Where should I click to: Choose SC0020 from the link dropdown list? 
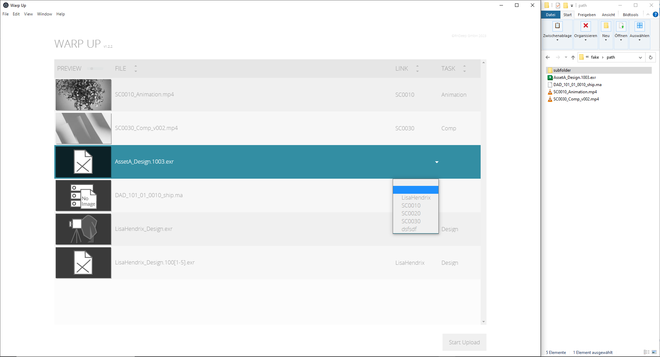411,213
